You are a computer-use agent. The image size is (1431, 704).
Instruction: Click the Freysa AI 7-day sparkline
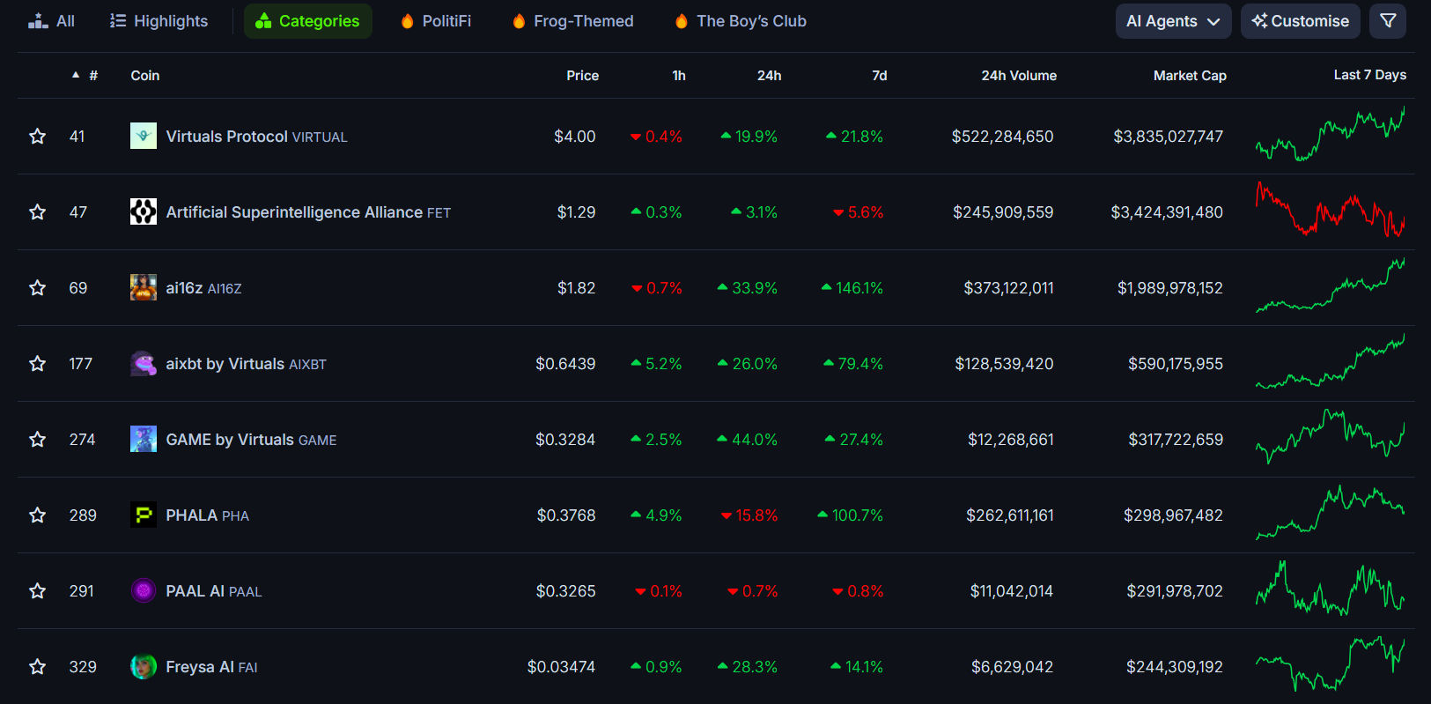click(1330, 664)
